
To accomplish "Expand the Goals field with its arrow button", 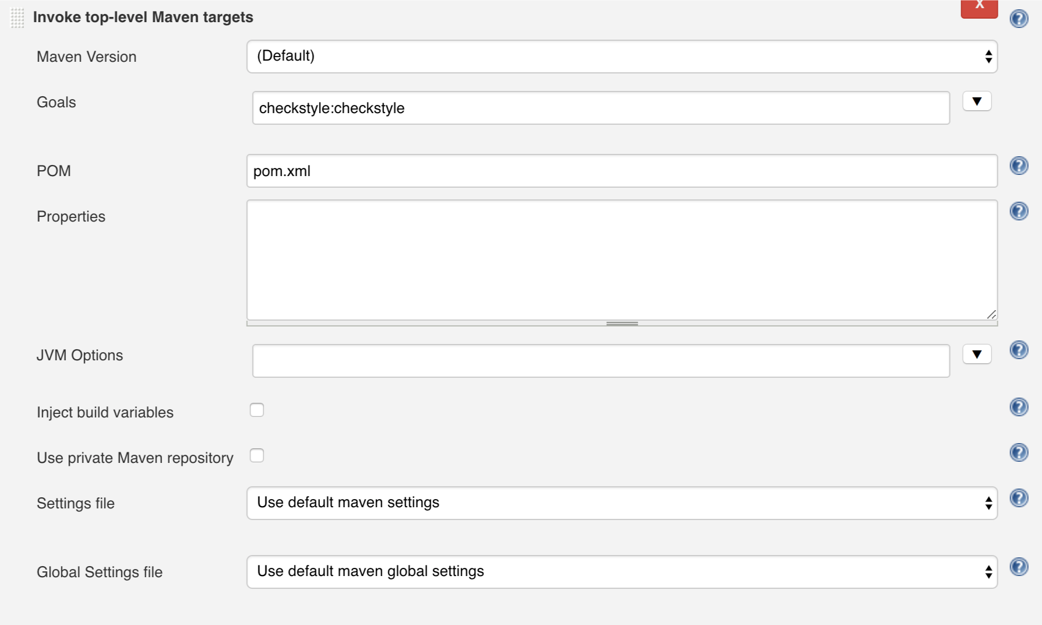I will pyautogui.click(x=976, y=101).
